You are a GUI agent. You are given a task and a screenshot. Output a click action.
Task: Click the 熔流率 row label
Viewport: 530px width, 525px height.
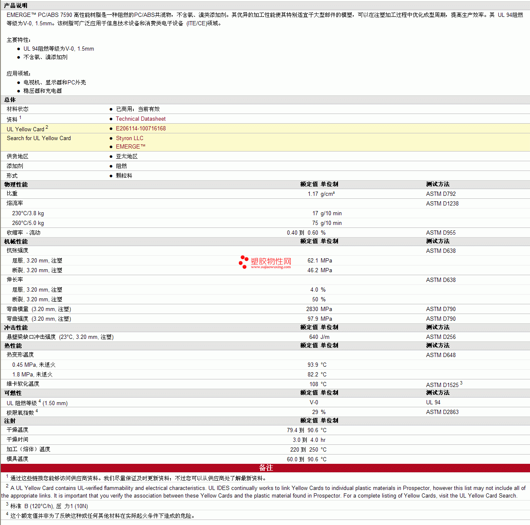coord(15,203)
